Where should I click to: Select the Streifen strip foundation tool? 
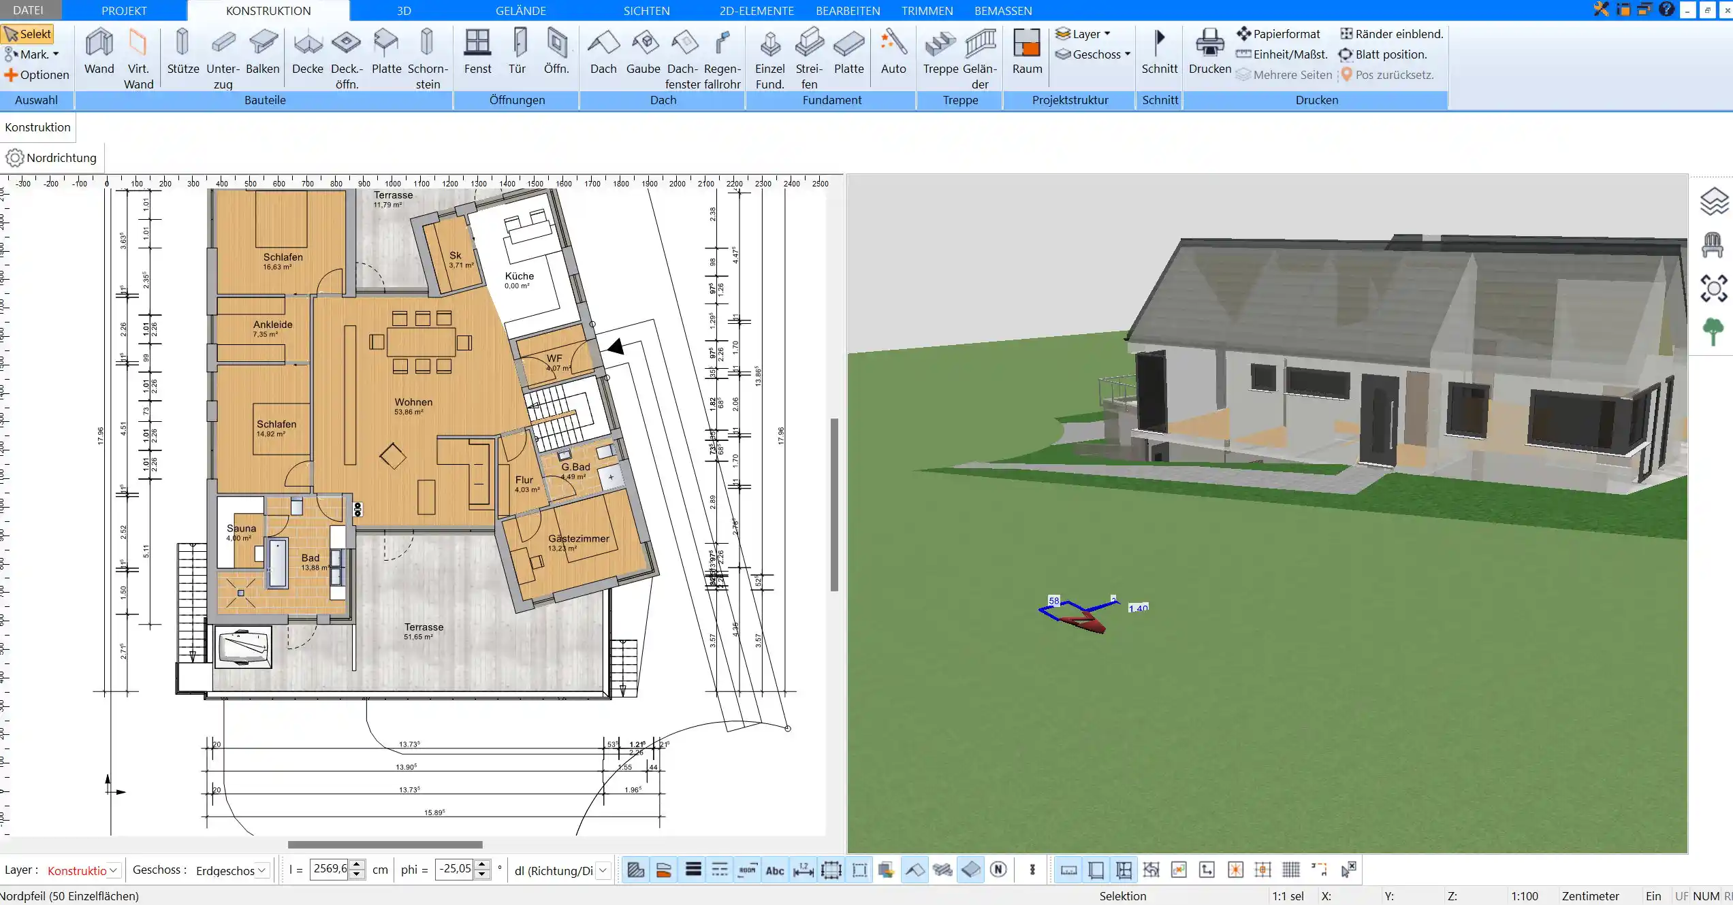809,59
